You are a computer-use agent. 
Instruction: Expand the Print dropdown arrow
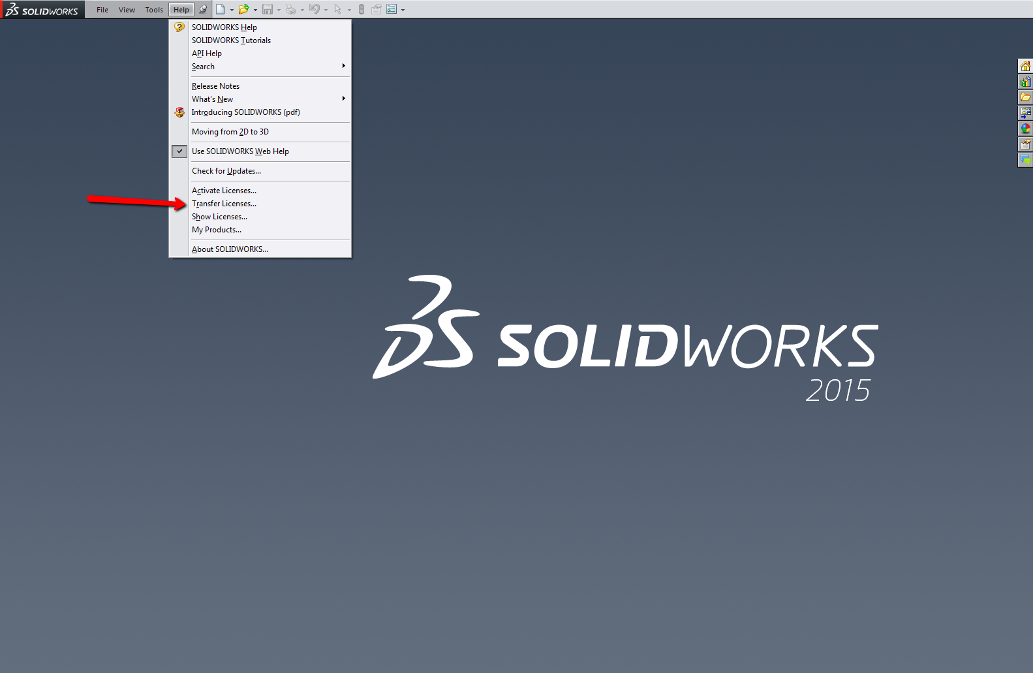tap(302, 10)
